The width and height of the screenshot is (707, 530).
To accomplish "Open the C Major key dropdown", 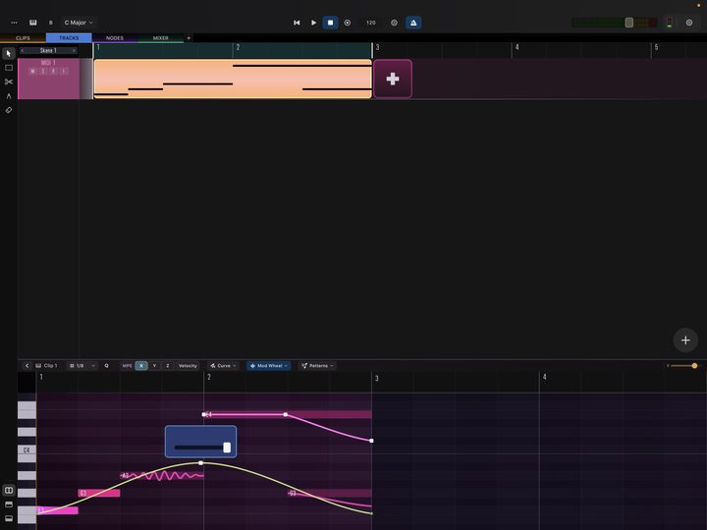I will tap(79, 23).
